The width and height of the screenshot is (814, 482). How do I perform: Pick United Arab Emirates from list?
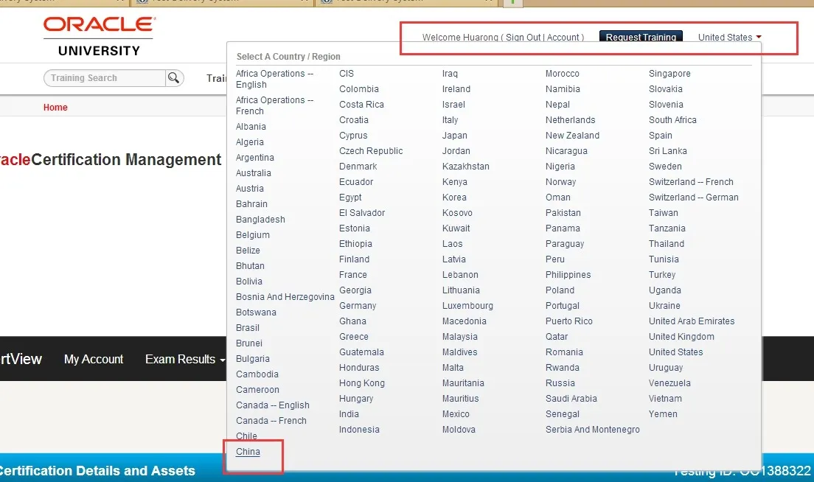click(692, 321)
